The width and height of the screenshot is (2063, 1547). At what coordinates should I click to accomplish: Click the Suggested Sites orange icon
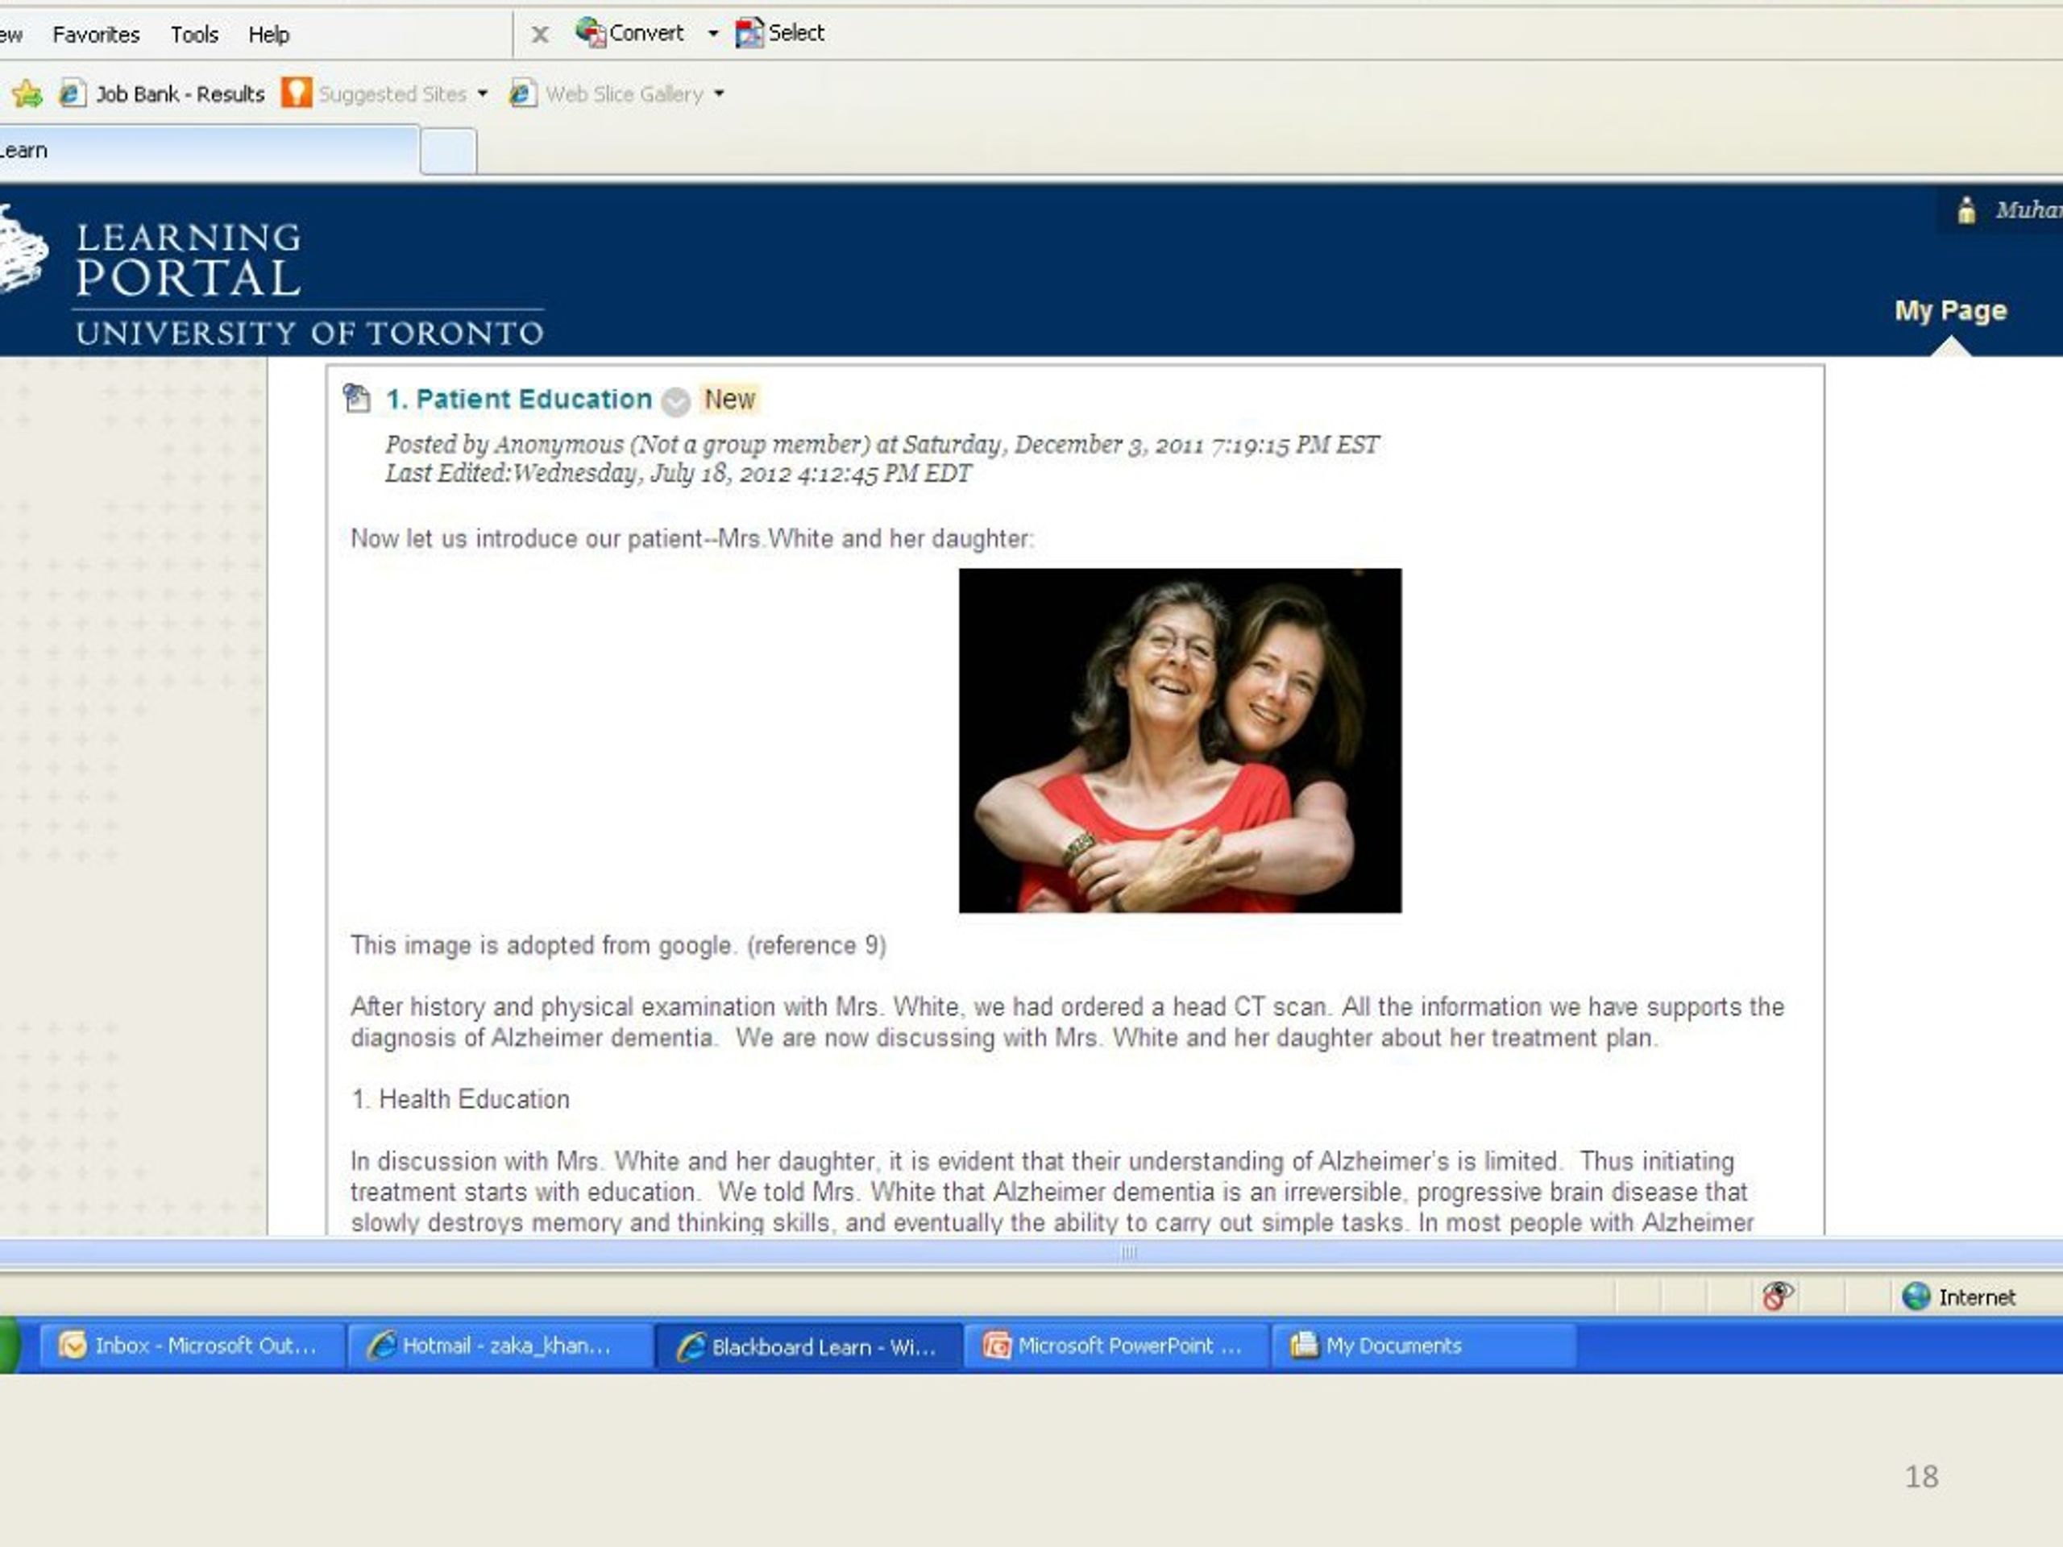pyautogui.click(x=297, y=93)
